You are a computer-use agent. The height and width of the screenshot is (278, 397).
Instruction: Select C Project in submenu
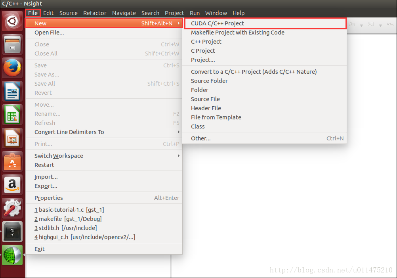click(x=265, y=51)
